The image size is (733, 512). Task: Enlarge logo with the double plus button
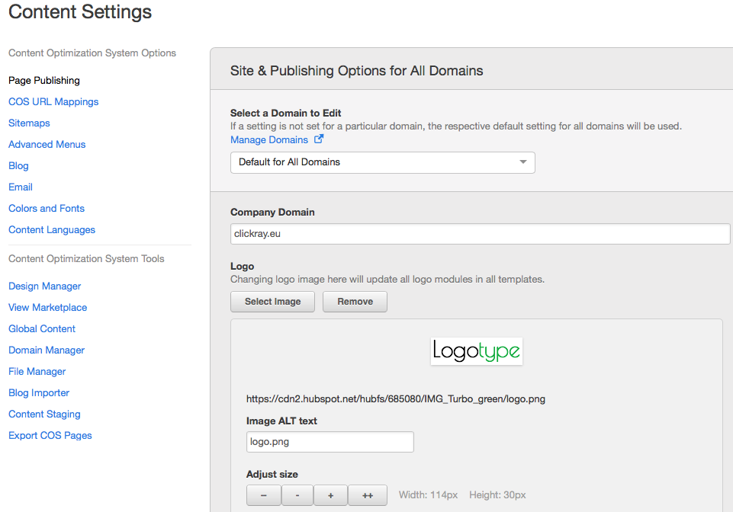click(x=368, y=495)
